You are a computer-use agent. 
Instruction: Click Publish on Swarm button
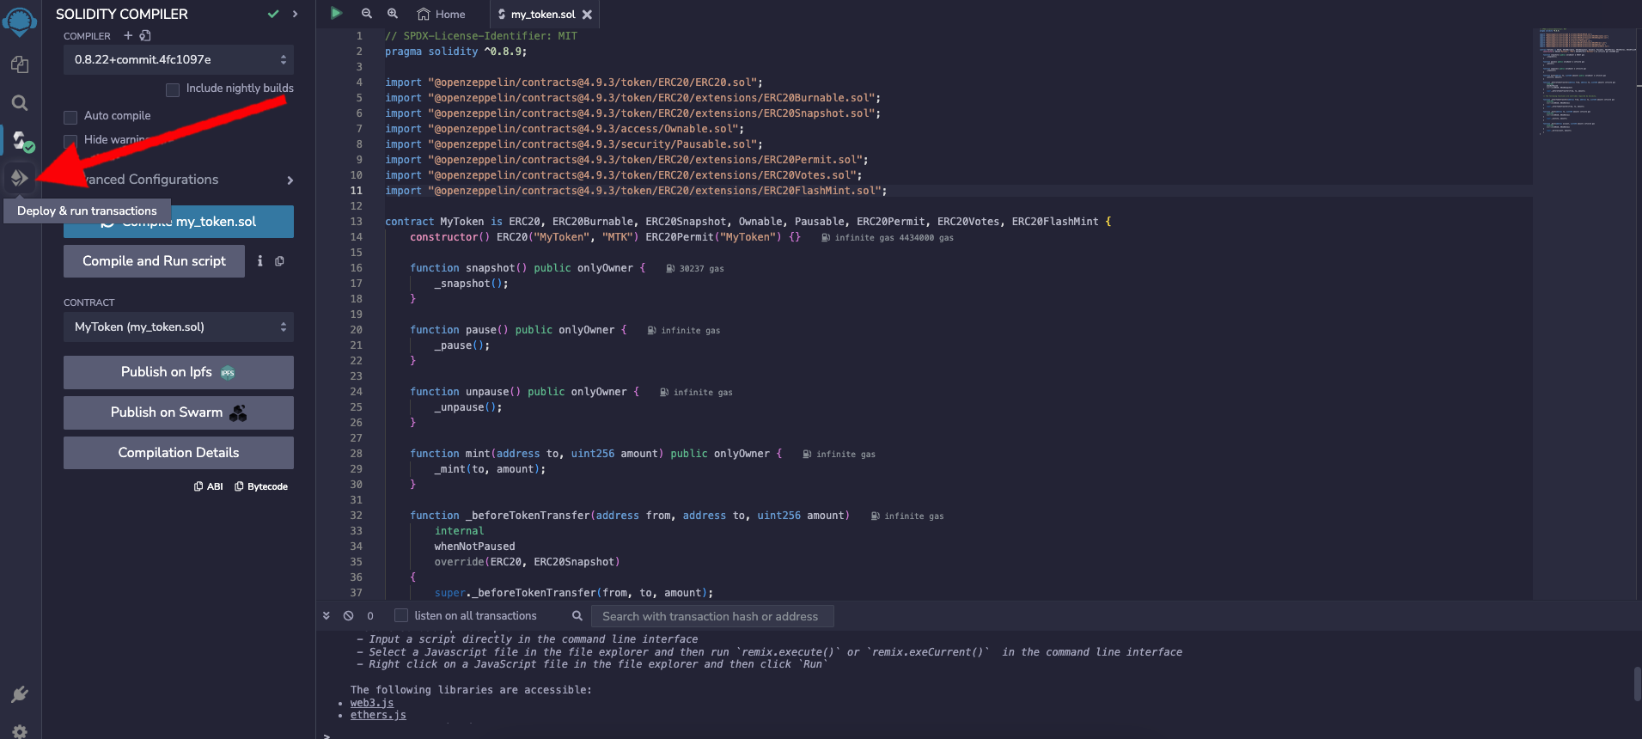179,412
